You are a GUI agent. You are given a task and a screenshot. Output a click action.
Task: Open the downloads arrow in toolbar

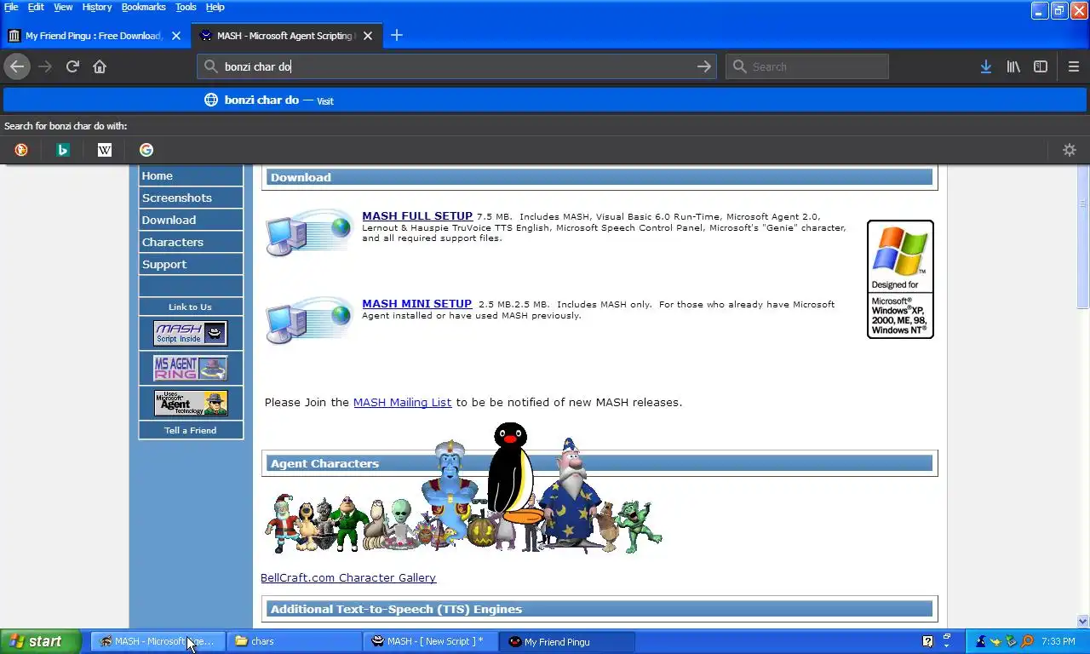point(985,66)
